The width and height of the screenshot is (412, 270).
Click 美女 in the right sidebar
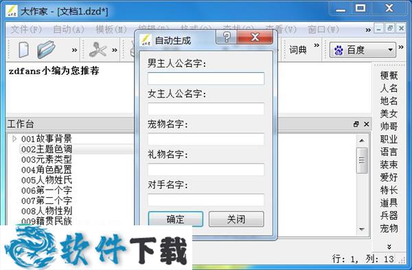(x=389, y=113)
